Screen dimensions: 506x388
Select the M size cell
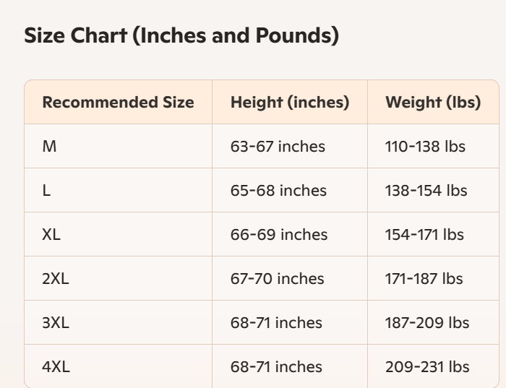click(x=49, y=147)
